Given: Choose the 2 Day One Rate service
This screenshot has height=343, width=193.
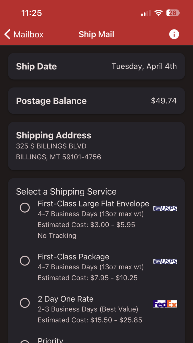Looking at the screenshot, I should coord(25,303).
